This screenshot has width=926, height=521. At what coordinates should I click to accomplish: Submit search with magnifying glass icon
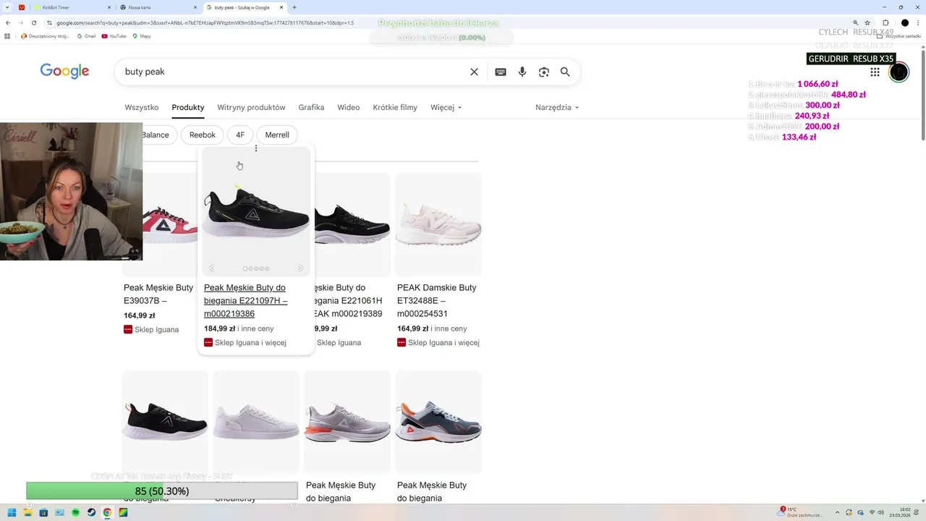(565, 72)
